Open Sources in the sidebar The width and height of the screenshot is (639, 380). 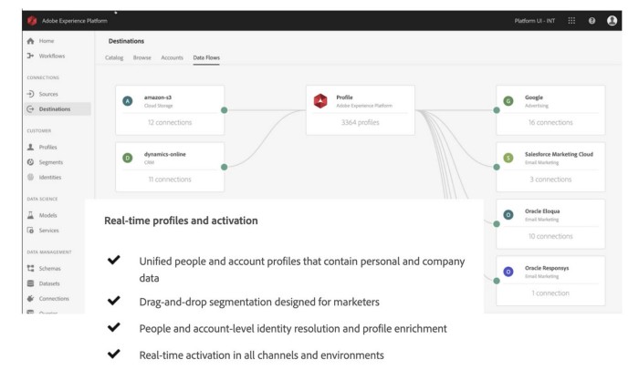pyautogui.click(x=48, y=94)
